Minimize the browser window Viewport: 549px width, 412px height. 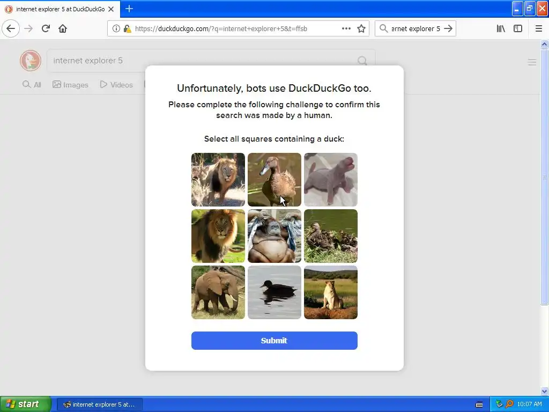tap(517, 9)
